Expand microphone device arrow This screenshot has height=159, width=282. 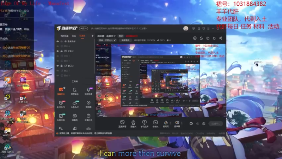click(170, 123)
